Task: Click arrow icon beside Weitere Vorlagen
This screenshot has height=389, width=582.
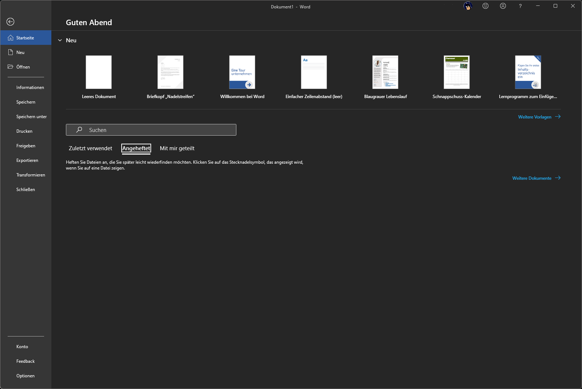Action: point(558,117)
